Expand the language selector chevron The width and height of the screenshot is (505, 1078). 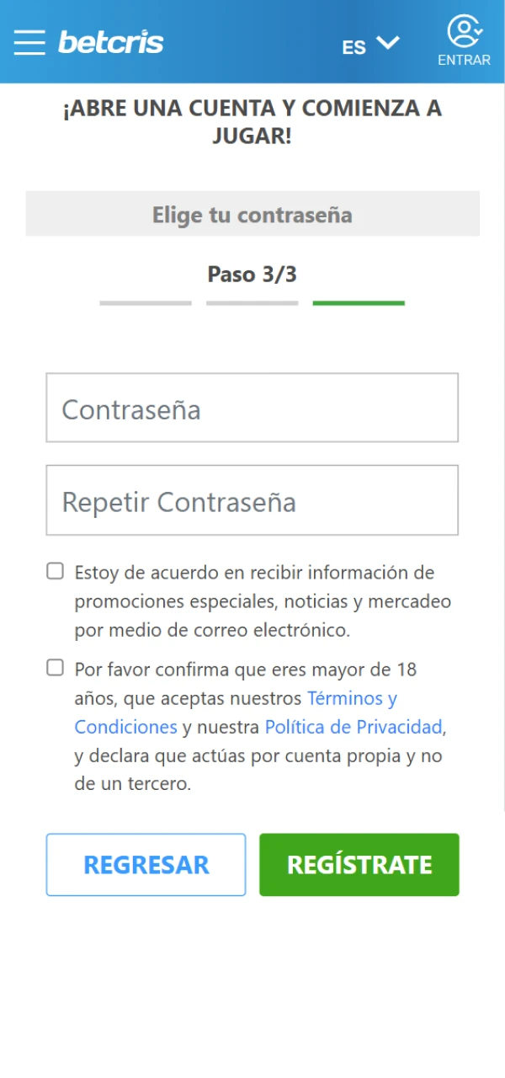coord(386,44)
